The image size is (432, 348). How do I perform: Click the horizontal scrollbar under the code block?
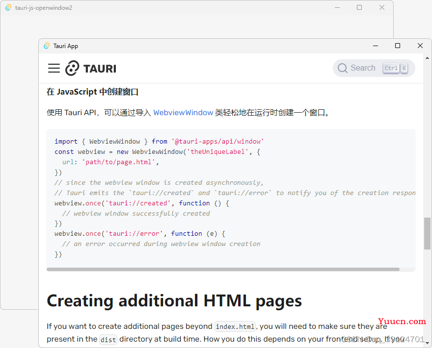point(223,269)
